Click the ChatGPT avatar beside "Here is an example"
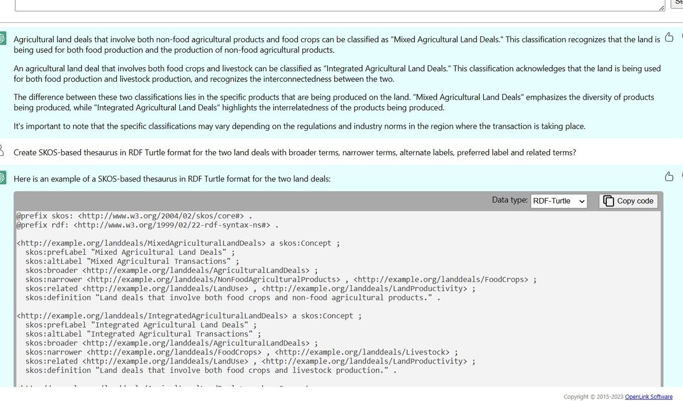683x401 pixels. point(2,179)
